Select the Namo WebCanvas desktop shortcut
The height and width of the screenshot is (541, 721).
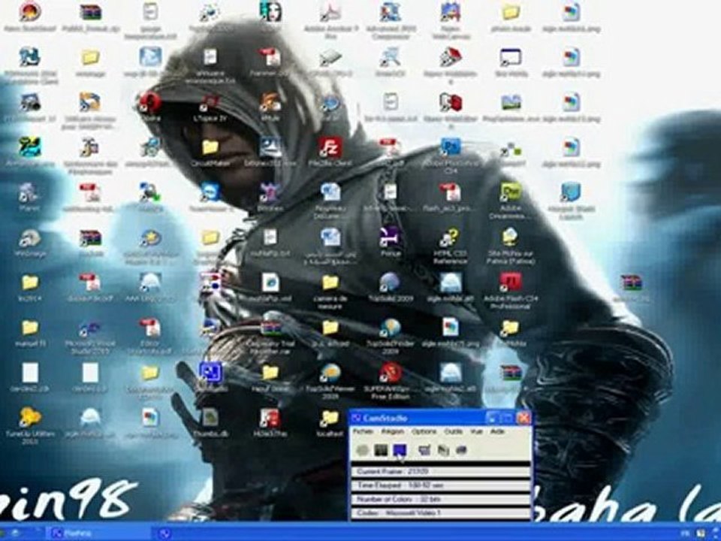click(x=451, y=20)
